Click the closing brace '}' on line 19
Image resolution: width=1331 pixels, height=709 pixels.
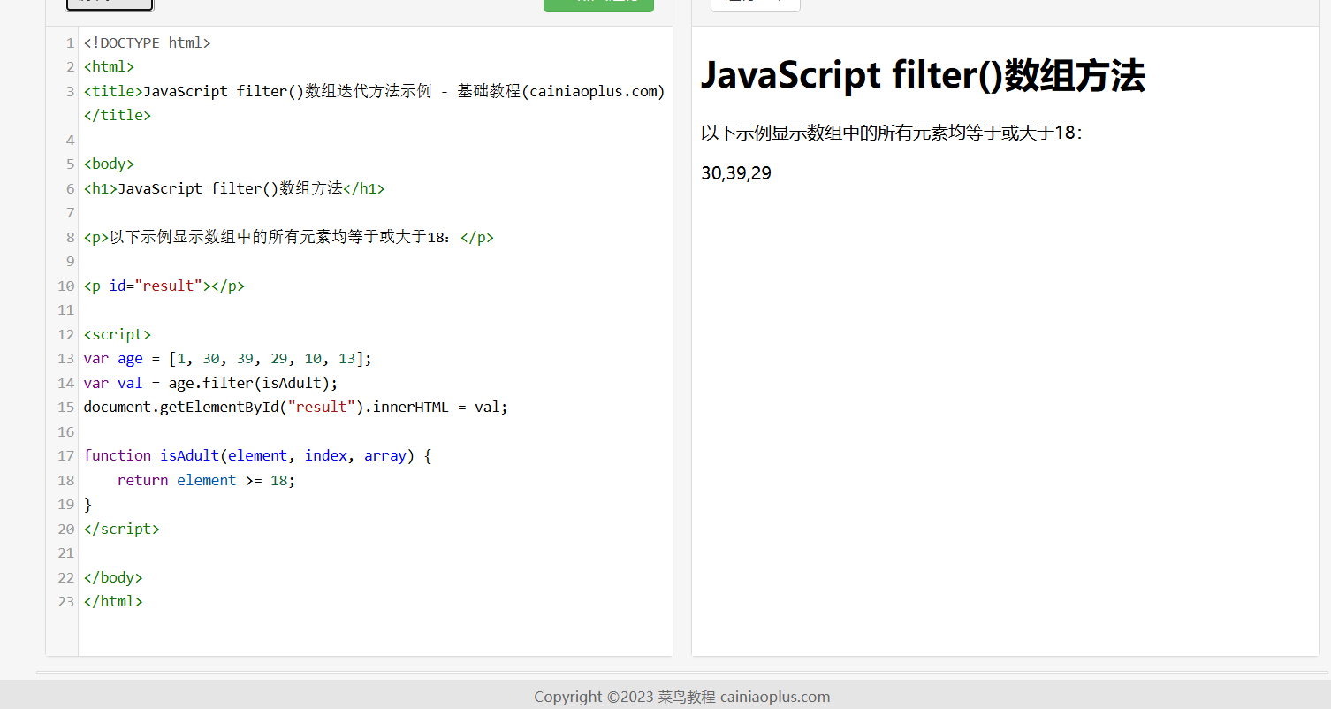87,504
